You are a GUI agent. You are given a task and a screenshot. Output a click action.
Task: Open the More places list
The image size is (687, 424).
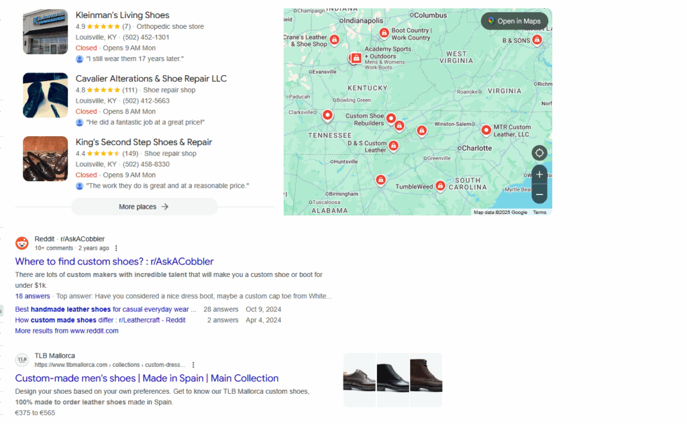click(144, 207)
